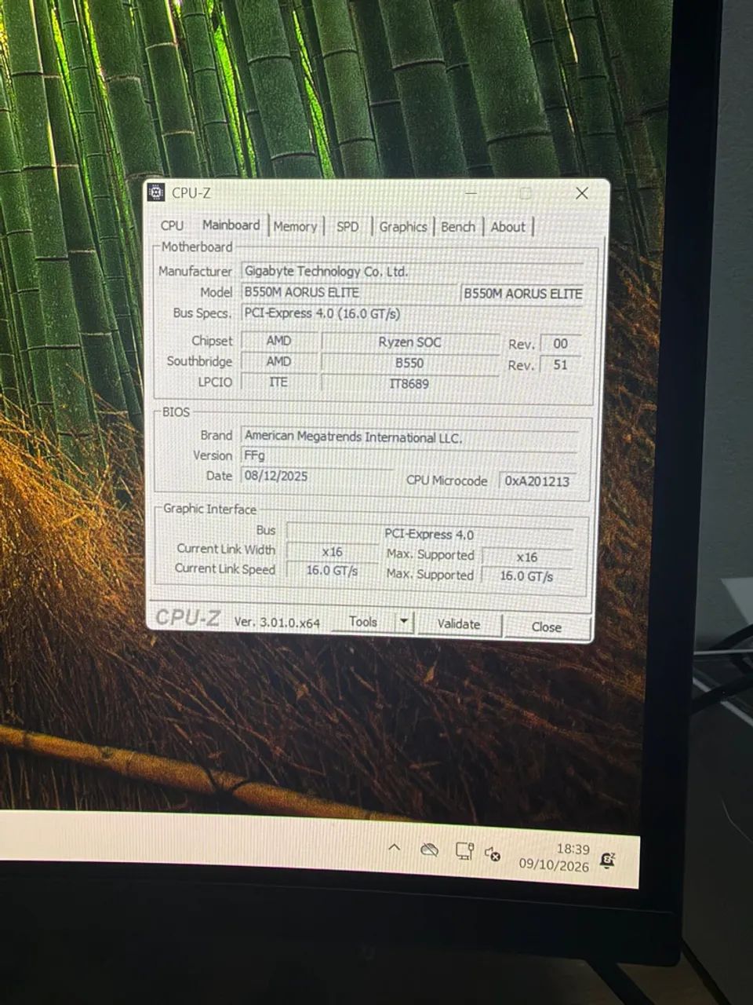Open the Graphics tab
Viewport: 753px width, 1005px height.
(403, 227)
